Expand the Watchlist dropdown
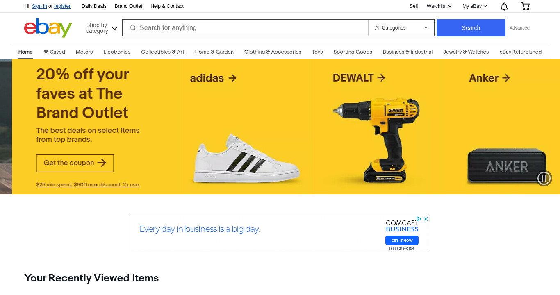Viewport: 560px width, 295px height. pyautogui.click(x=439, y=6)
